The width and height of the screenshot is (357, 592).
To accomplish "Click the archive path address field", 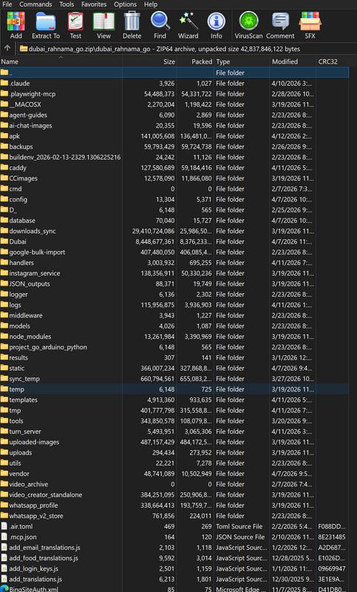I will (185, 49).
